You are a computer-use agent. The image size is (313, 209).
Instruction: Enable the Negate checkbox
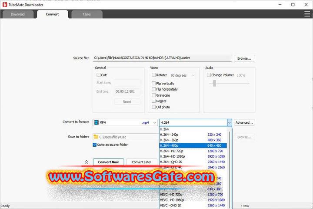click(154, 101)
